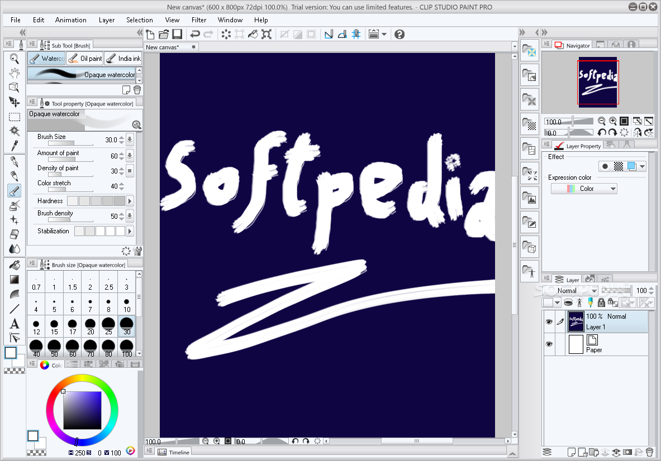This screenshot has height=461, width=661.
Task: Click the Redo arrow icon
Action: pos(208,34)
